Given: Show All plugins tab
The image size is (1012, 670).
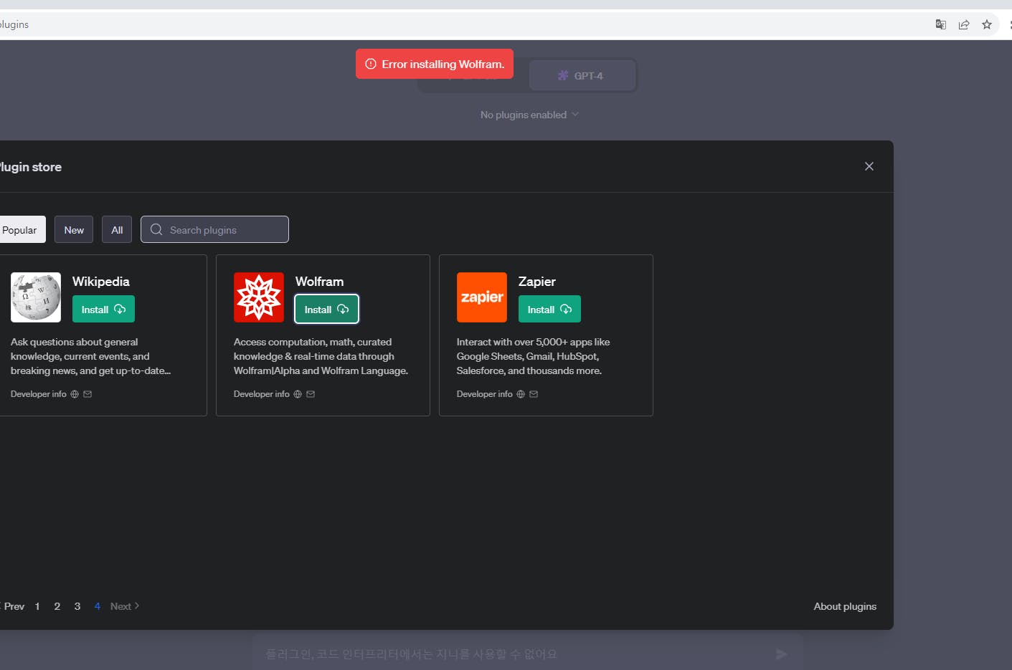Looking at the screenshot, I should point(117,229).
